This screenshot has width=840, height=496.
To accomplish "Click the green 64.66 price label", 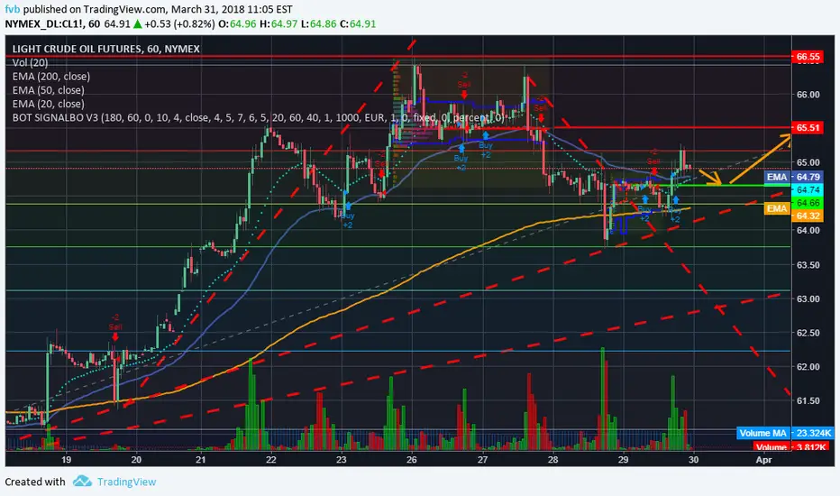I will click(x=808, y=203).
